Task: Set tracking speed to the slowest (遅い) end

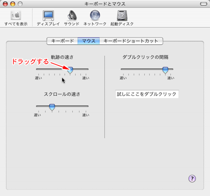Action: coord(38,69)
